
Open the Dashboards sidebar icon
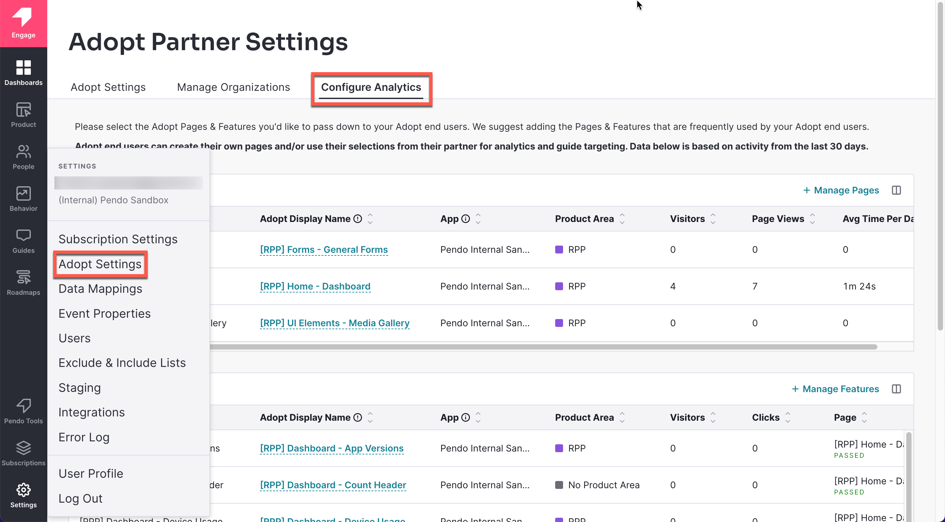click(x=24, y=73)
